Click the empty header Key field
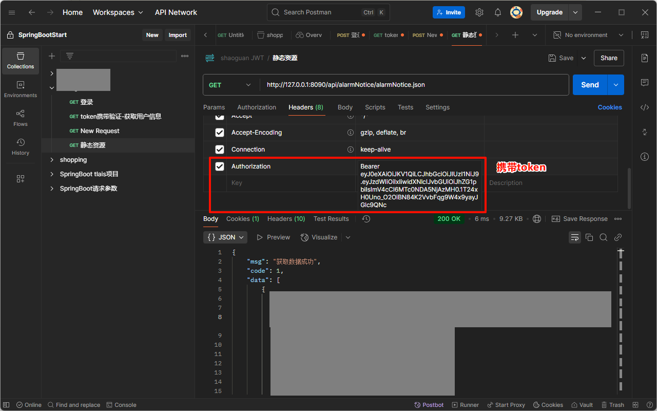This screenshot has height=411, width=657. pyautogui.click(x=291, y=183)
